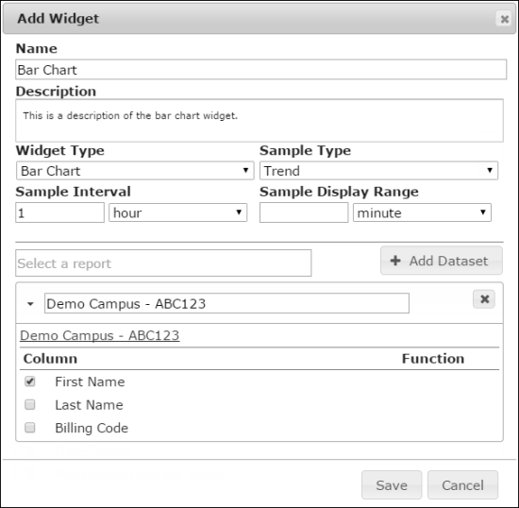Collapse the Demo Campus dataset panel
Image resolution: width=519 pixels, height=508 pixels.
pos(30,304)
